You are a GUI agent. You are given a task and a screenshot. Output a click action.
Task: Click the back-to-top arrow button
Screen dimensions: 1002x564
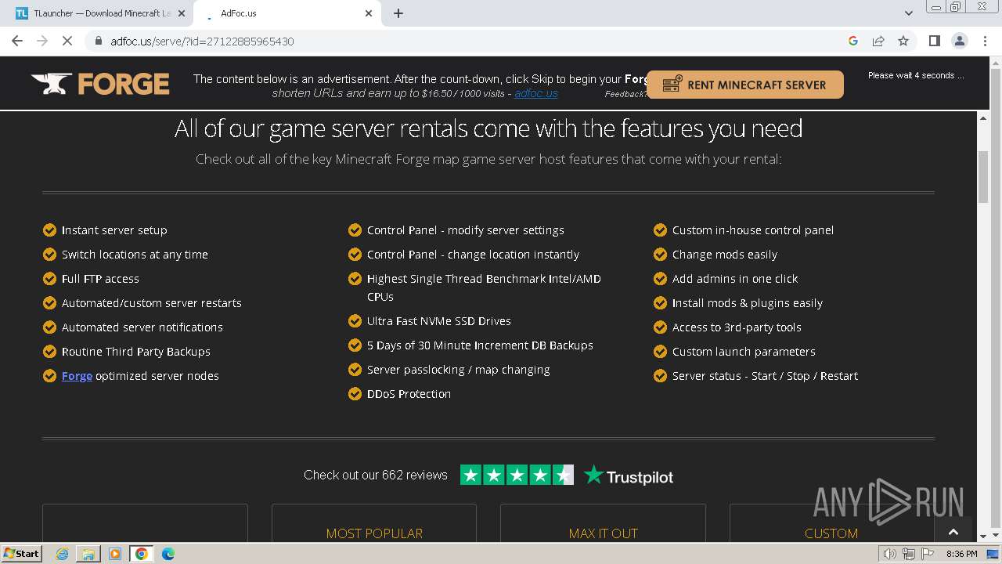click(x=953, y=532)
